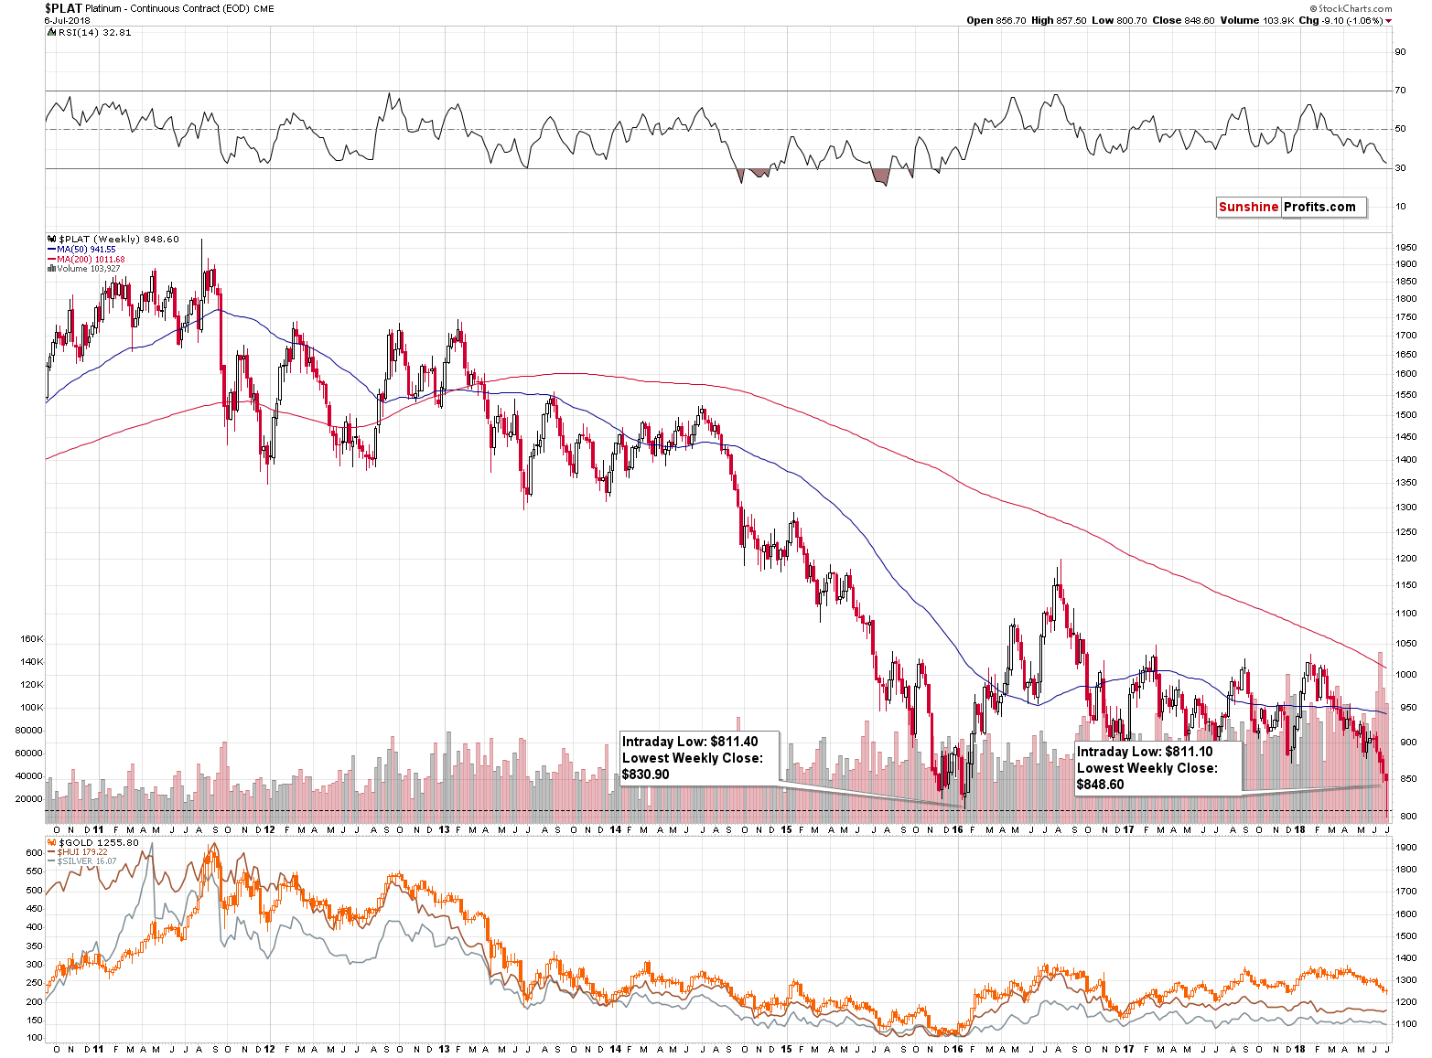This screenshot has width=1432, height=1058.
Task: Click the 1500 label on the price axis
Action: pos(1405,415)
